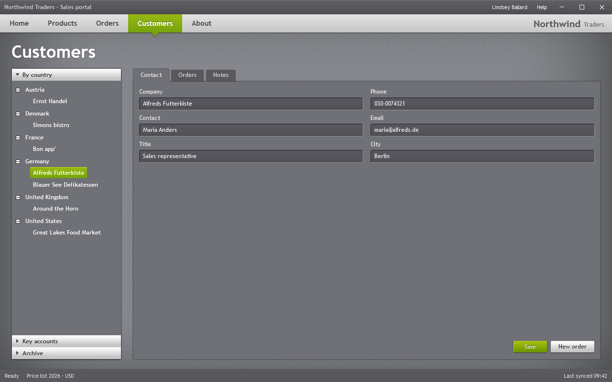Close the Sales portal window
Screen dimensions: 612x382
click(602, 7)
